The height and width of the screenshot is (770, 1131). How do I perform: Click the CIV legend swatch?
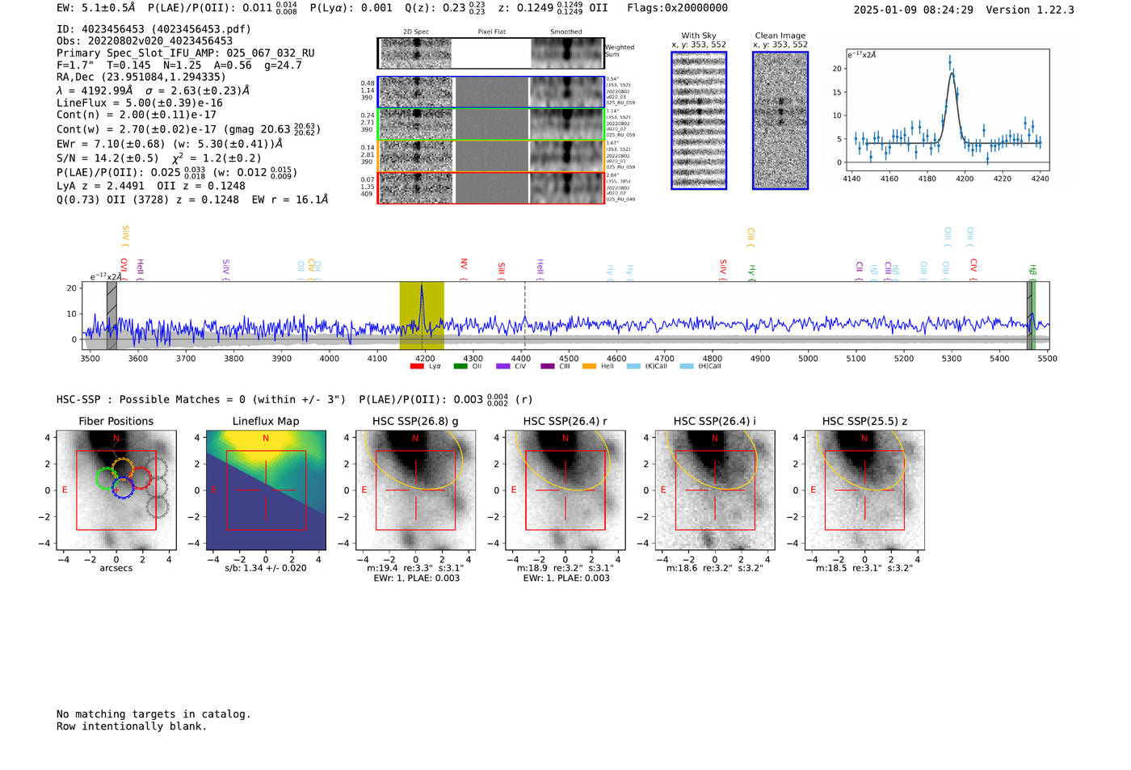tap(503, 367)
